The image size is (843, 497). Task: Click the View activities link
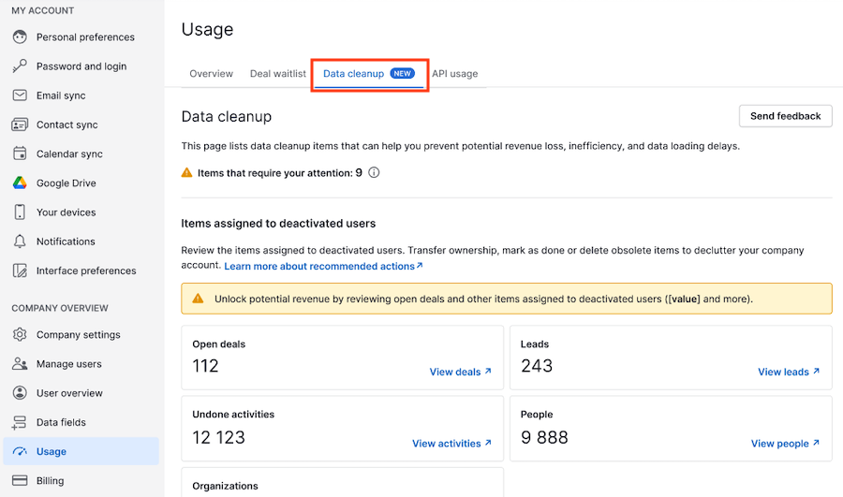click(451, 444)
